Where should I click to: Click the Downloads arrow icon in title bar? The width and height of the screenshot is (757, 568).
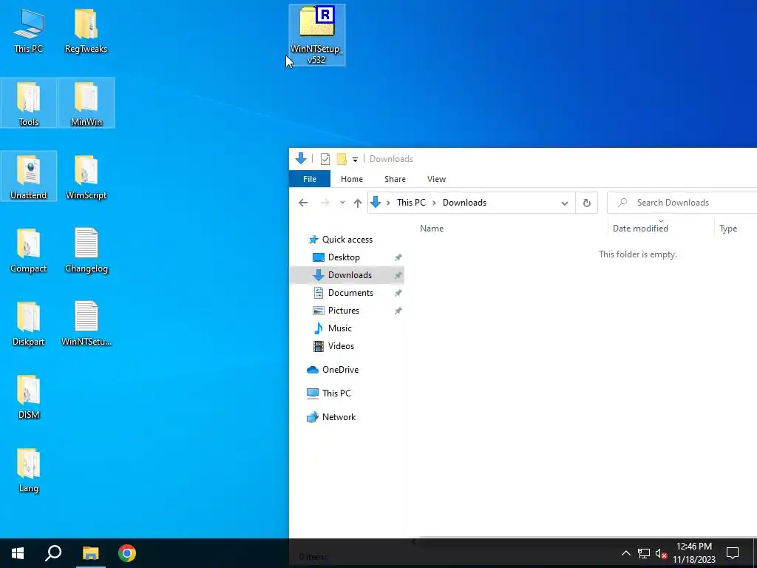300,158
